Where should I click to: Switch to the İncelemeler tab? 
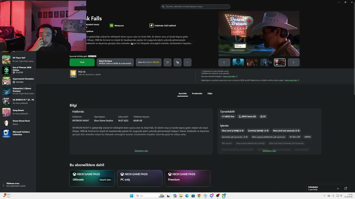[x=197, y=93]
